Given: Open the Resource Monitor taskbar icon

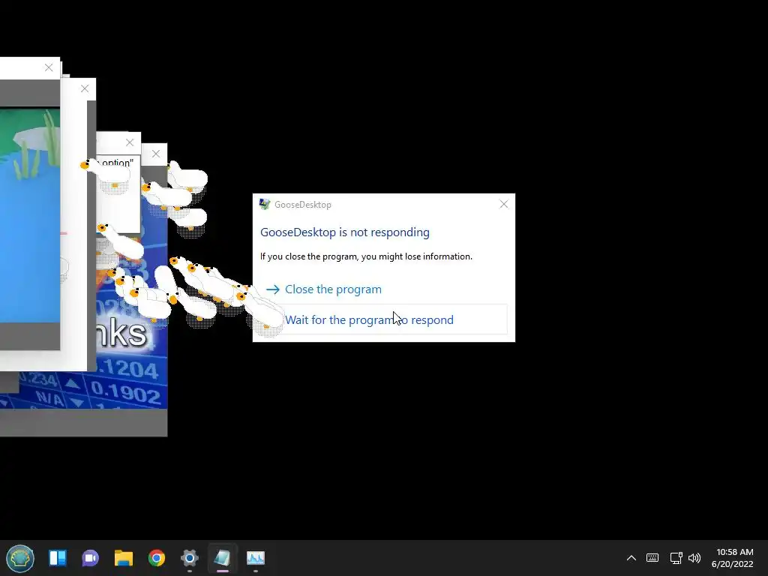Looking at the screenshot, I should (255, 558).
